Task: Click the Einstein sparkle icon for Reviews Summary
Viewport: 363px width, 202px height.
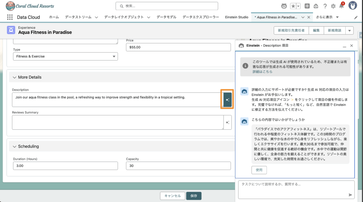Action: coord(228,123)
